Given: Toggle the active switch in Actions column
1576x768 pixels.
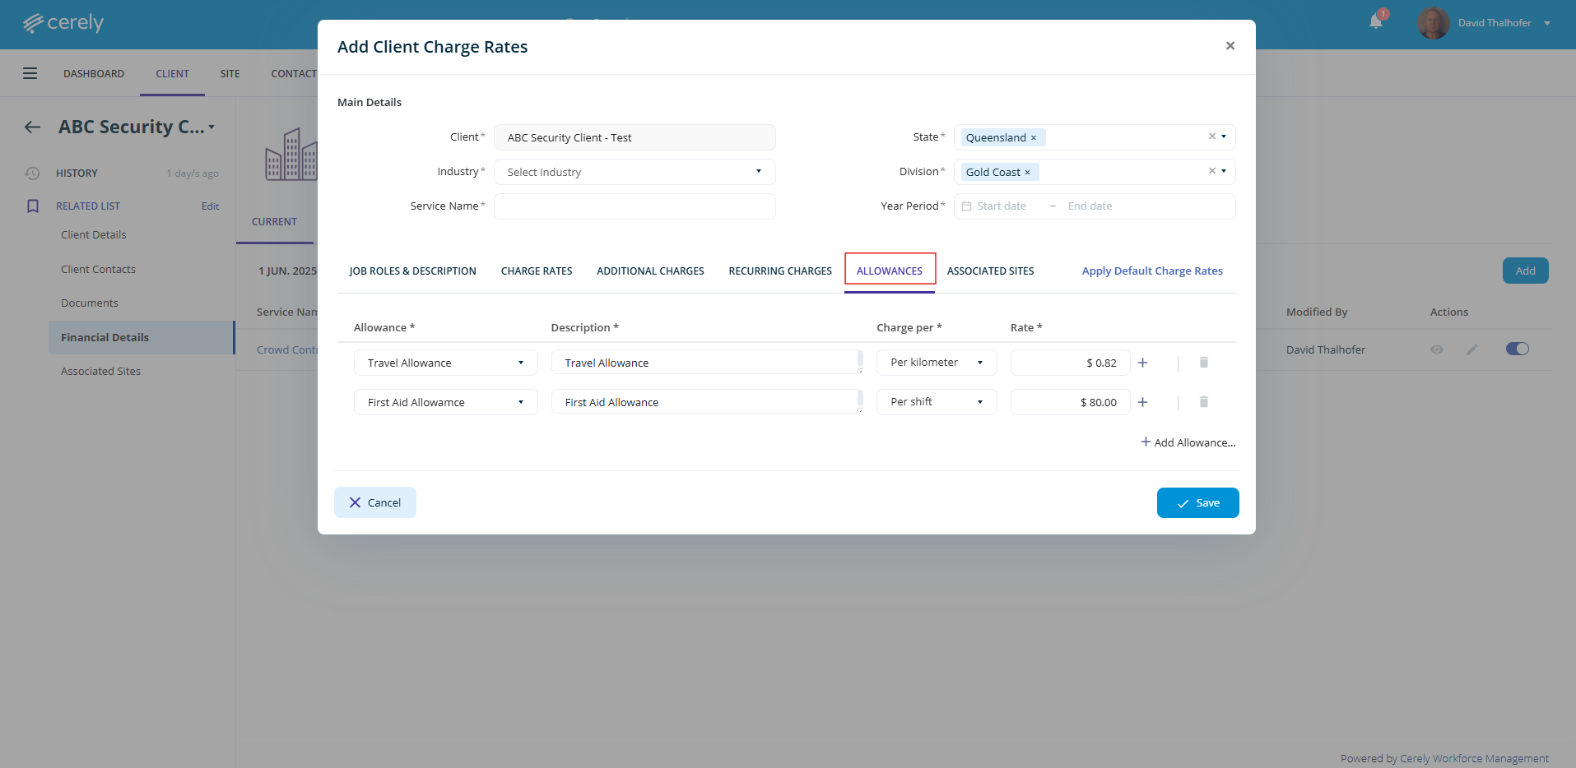Looking at the screenshot, I should point(1517,349).
